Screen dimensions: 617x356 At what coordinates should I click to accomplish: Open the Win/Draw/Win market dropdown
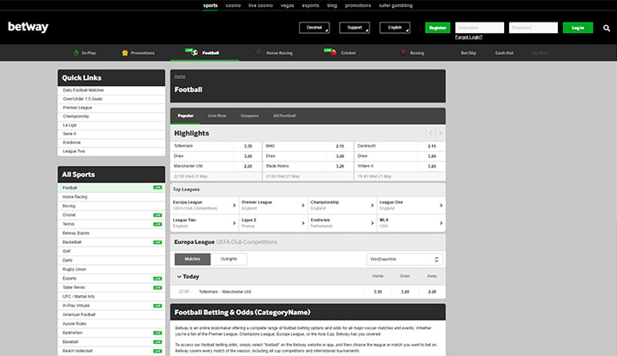click(404, 260)
